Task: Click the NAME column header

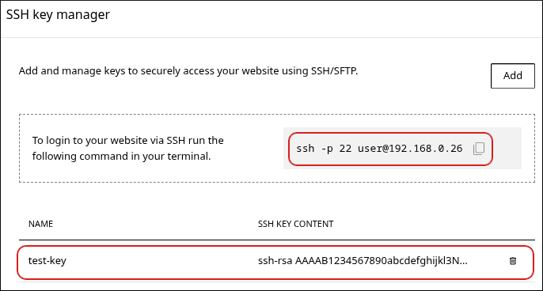Action: pos(40,224)
